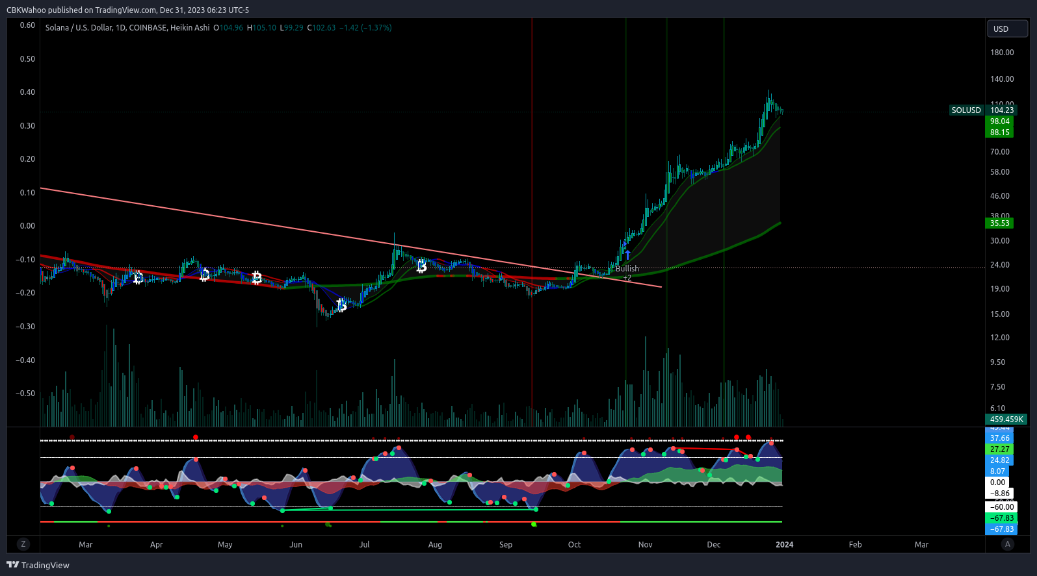This screenshot has height=576, width=1037.
Task: Click the 0.60 label on left scale
Action: click(27, 25)
